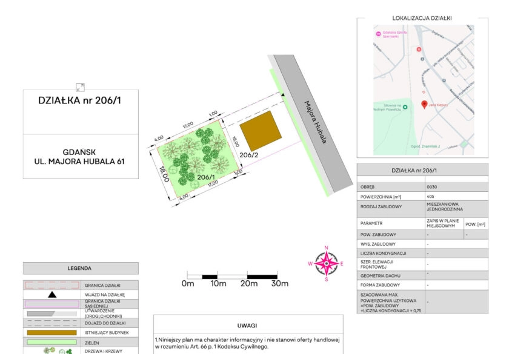Click the green Siłownia marker on map

[x=405, y=107]
